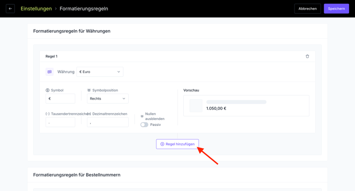Click the purple currency icon beside Währung
The height and width of the screenshot is (191, 355).
[x=49, y=71]
